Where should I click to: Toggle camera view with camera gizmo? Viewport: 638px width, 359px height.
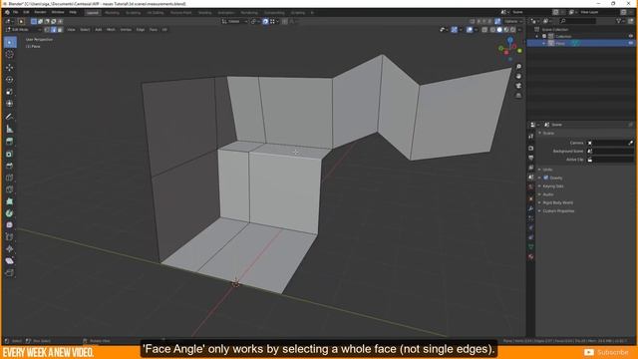518,86
